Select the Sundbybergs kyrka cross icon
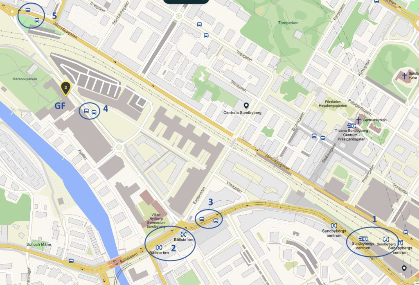This screenshot has width=419, height=285. tap(404, 76)
